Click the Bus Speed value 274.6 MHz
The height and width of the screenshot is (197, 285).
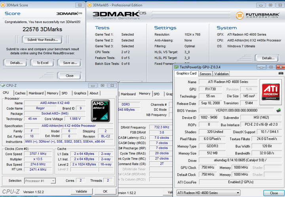click(38, 164)
